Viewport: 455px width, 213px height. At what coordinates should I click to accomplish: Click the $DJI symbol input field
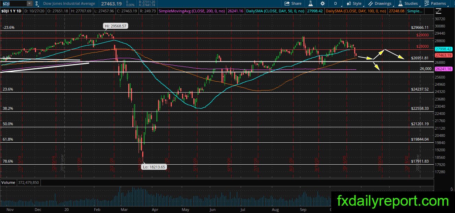coord(13,3)
